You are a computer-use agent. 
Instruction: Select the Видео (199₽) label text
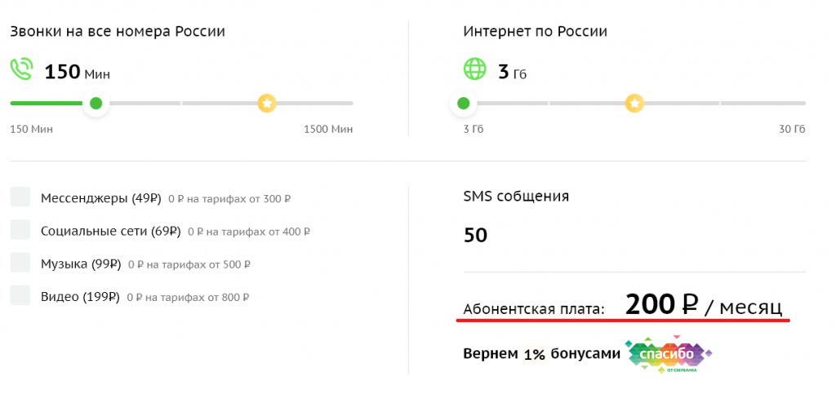pos(81,296)
